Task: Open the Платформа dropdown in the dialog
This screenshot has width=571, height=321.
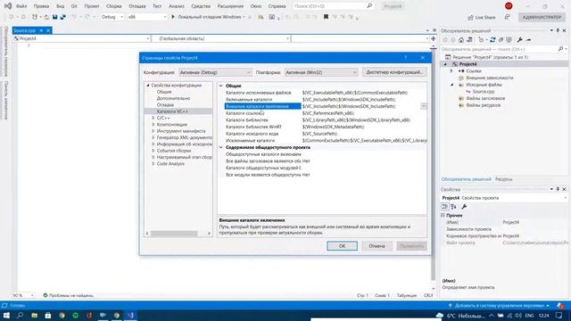Action: tap(321, 72)
